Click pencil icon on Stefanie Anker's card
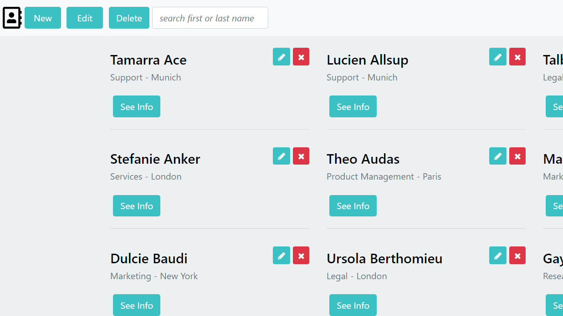The image size is (563, 316). (x=281, y=156)
